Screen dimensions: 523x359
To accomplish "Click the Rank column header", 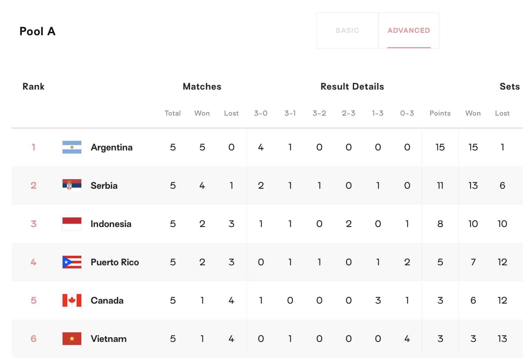I will [33, 87].
